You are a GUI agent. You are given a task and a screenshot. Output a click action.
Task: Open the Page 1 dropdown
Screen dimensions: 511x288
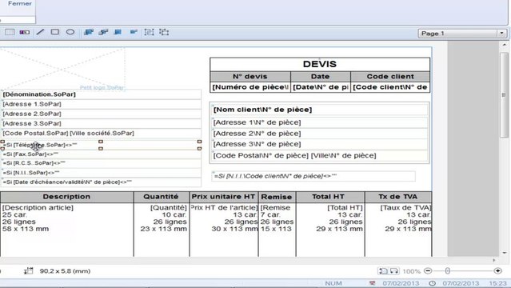[462, 34]
